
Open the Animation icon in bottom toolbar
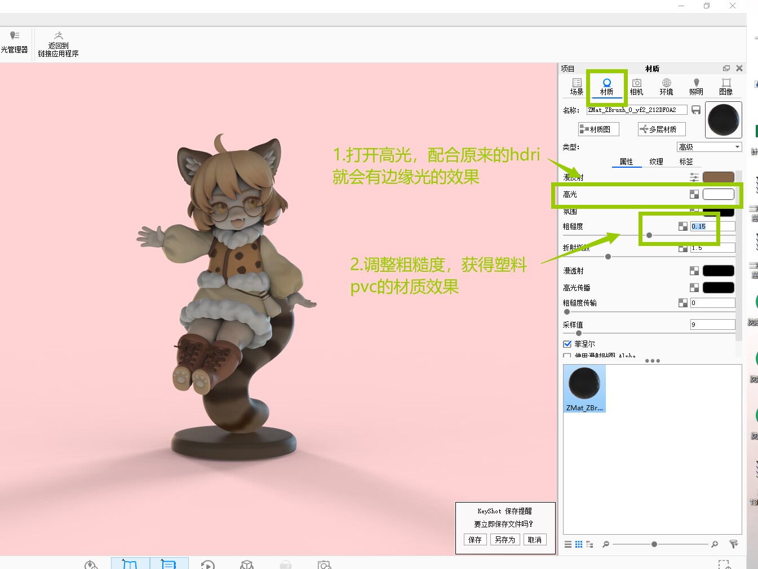[x=208, y=564]
